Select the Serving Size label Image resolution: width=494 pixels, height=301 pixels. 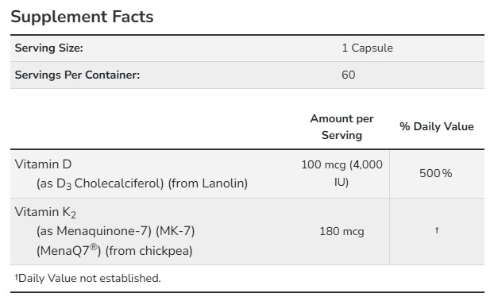[48, 48]
